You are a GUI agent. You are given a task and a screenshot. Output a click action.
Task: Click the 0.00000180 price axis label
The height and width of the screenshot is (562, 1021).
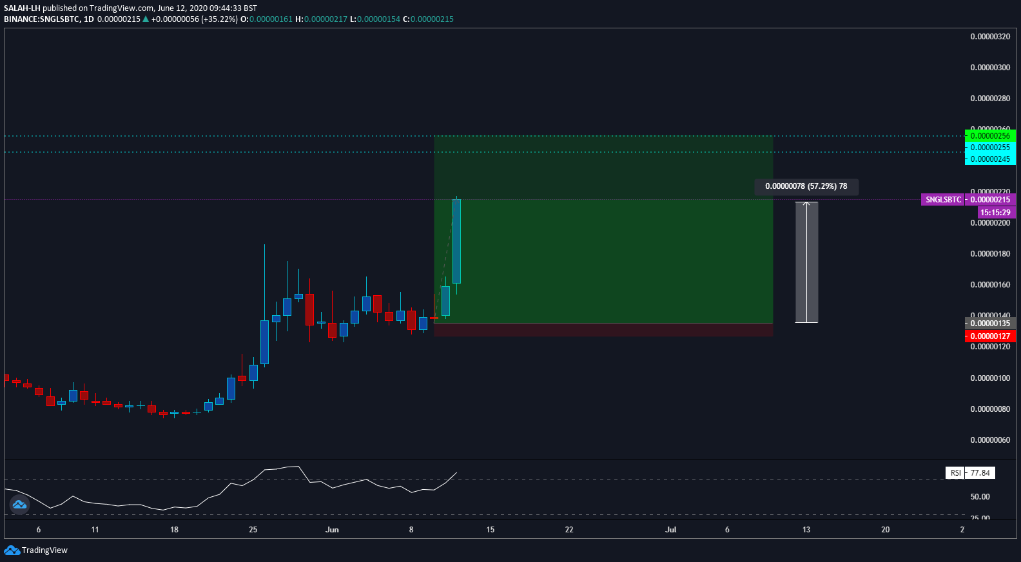pyautogui.click(x=990, y=254)
